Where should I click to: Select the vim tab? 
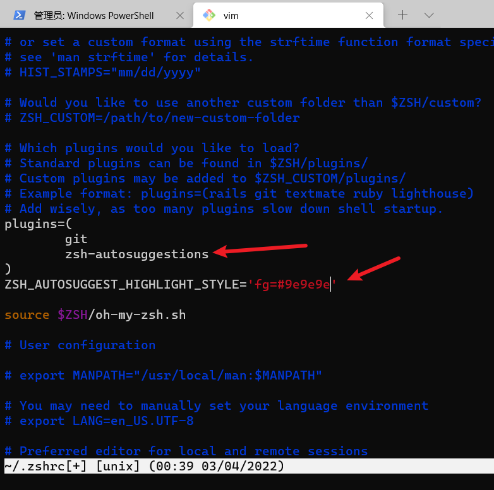288,15
